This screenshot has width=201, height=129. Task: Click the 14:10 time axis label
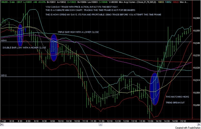tap(159, 121)
